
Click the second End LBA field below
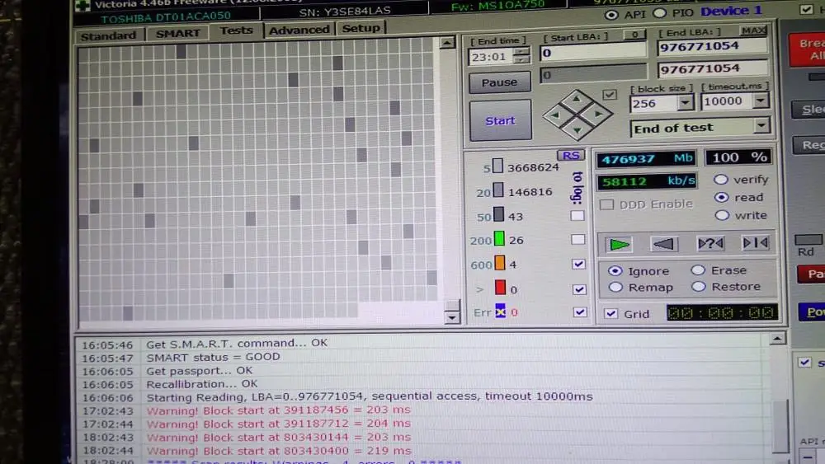[713, 69]
